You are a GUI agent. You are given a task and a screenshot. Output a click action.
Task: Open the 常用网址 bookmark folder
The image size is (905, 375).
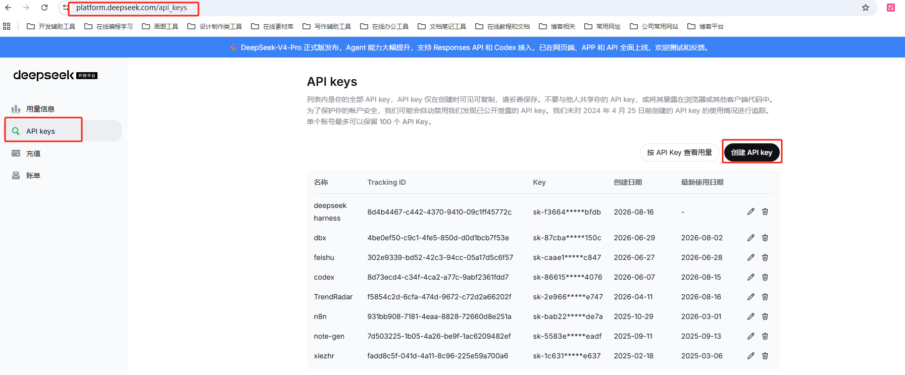[x=602, y=26]
